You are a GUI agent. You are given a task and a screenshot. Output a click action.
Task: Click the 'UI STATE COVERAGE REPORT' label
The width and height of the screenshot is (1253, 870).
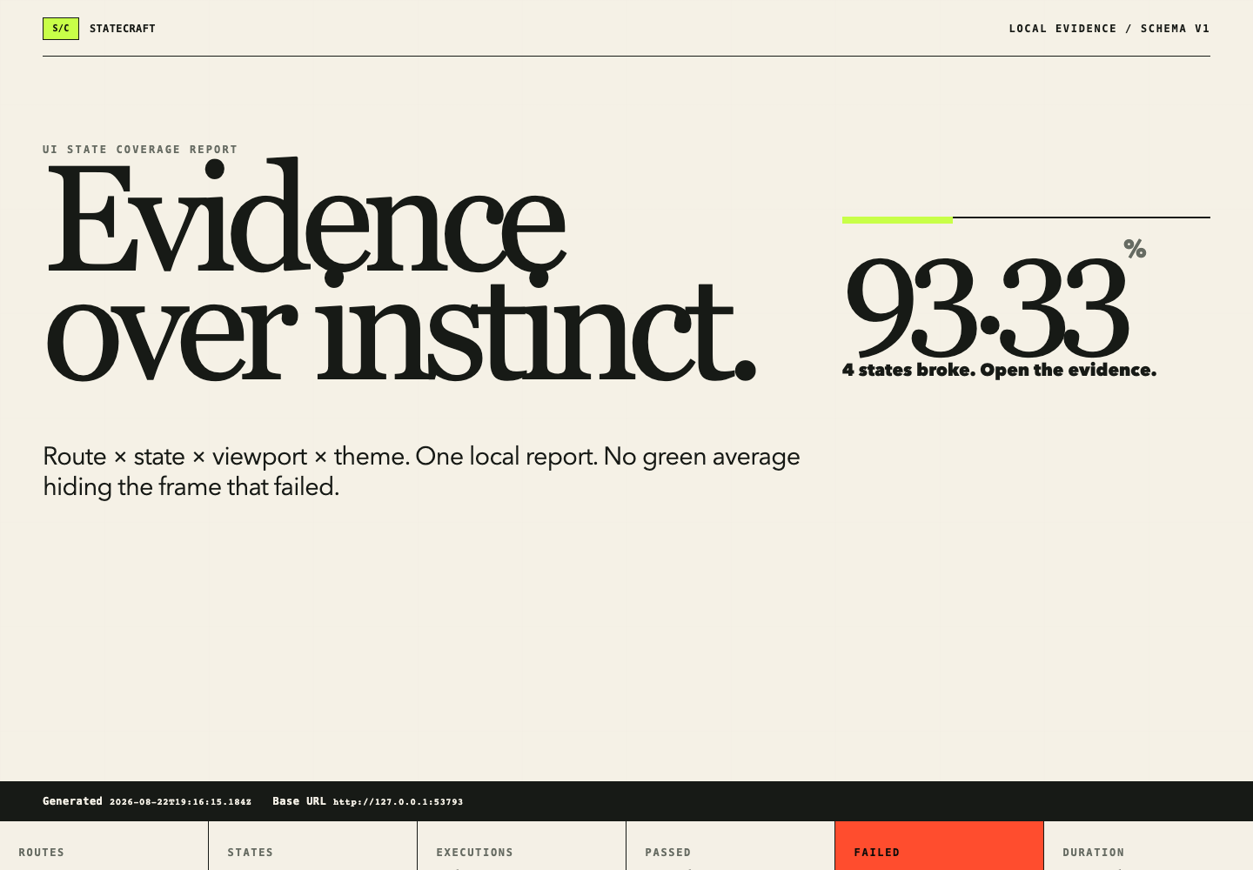(x=140, y=150)
